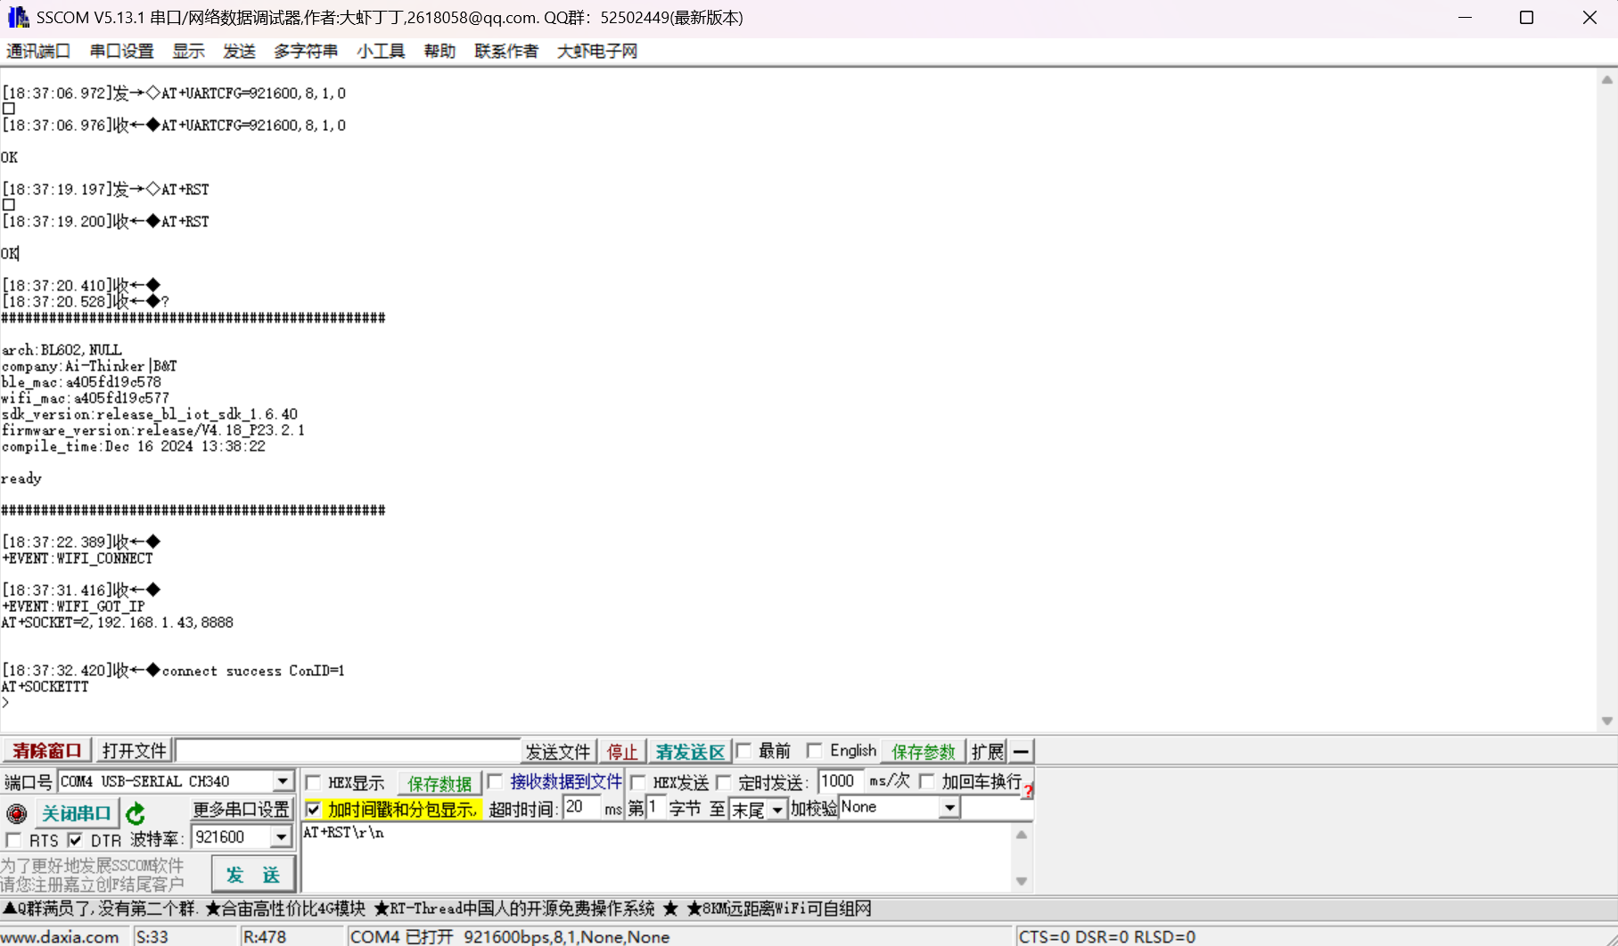Click the 'sdk_version' line in log
Image resolution: width=1618 pixels, height=946 pixels.
pos(149,414)
